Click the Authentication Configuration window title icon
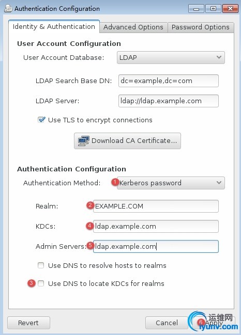241x335 pixels. pyautogui.click(x=8, y=9)
